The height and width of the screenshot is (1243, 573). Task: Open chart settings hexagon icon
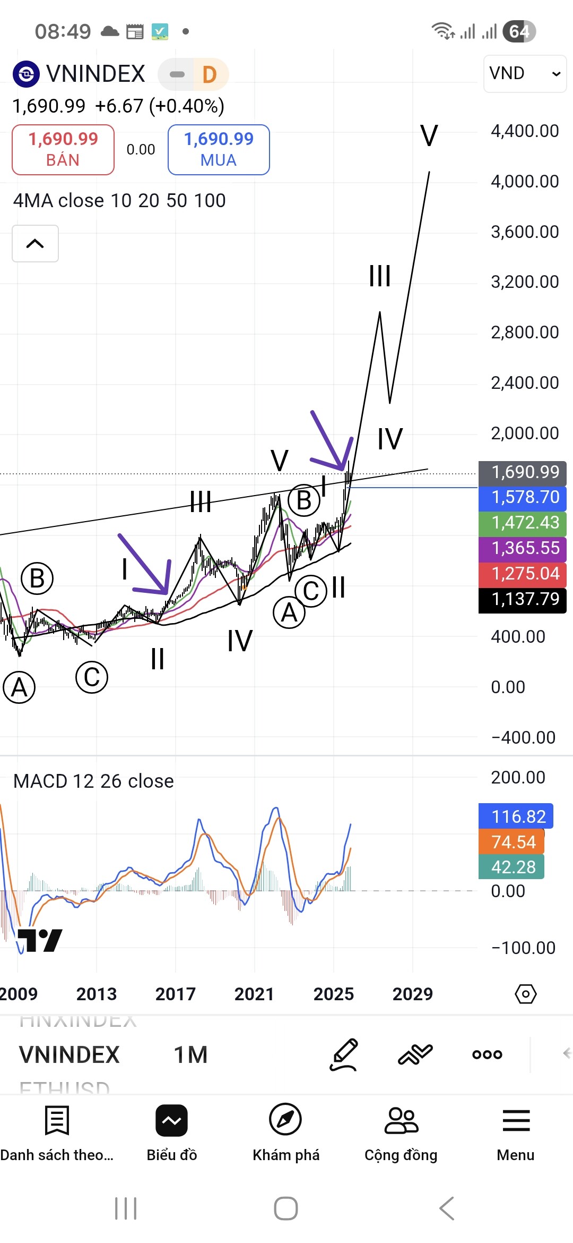pyautogui.click(x=526, y=994)
